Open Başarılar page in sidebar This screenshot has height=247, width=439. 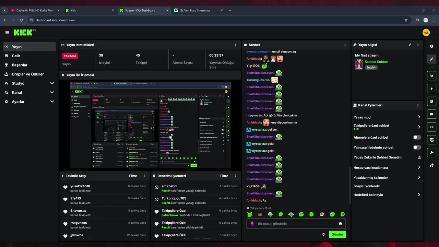coord(29,65)
